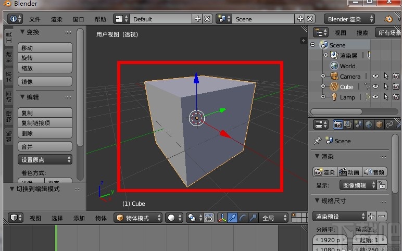Open the 3D View editor type selector
The image size is (402, 251).
pyautogui.click(x=16, y=218)
